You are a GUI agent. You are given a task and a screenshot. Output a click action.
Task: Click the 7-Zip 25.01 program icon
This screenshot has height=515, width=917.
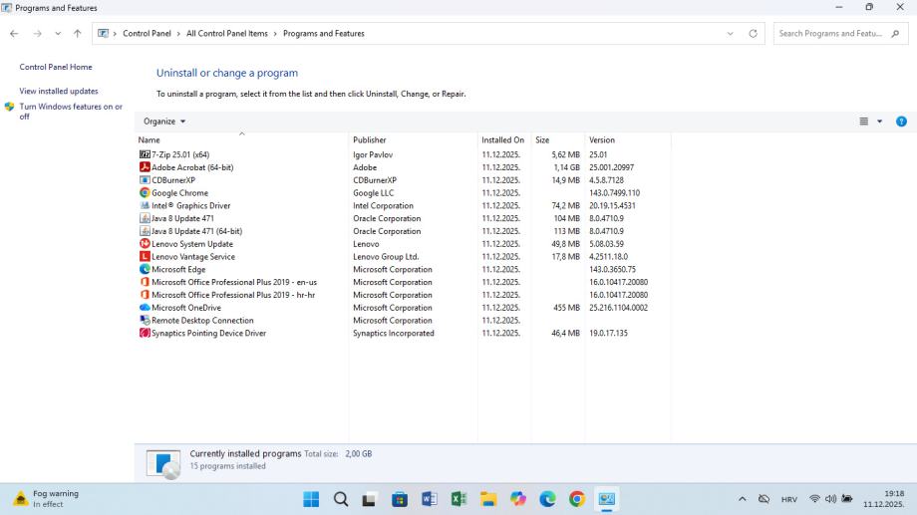(145, 154)
